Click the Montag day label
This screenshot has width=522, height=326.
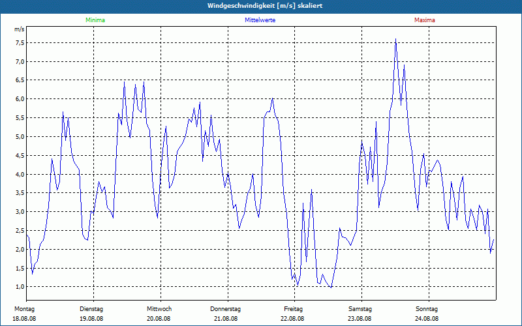(x=24, y=309)
